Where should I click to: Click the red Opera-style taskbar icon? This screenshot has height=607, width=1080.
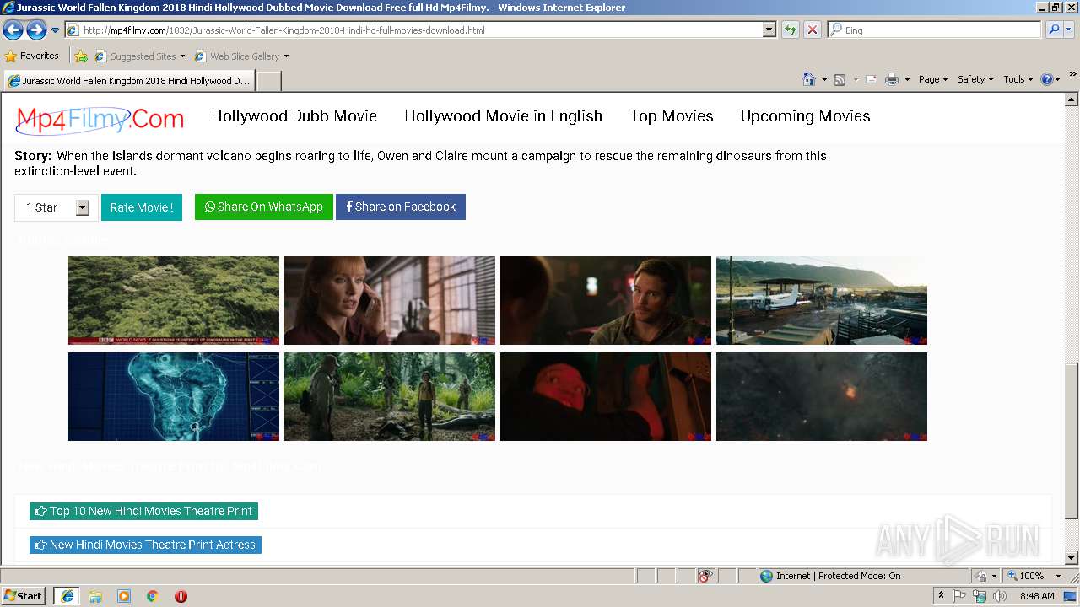181,596
